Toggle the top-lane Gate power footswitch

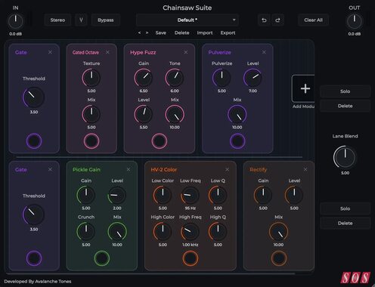click(x=34, y=141)
